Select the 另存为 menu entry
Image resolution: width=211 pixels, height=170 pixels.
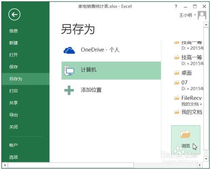(x=25, y=79)
